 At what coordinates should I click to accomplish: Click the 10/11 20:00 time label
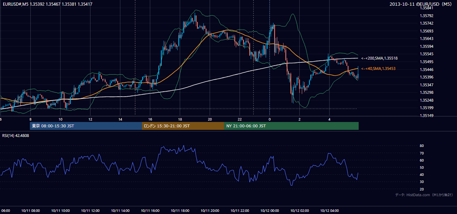point(210,211)
